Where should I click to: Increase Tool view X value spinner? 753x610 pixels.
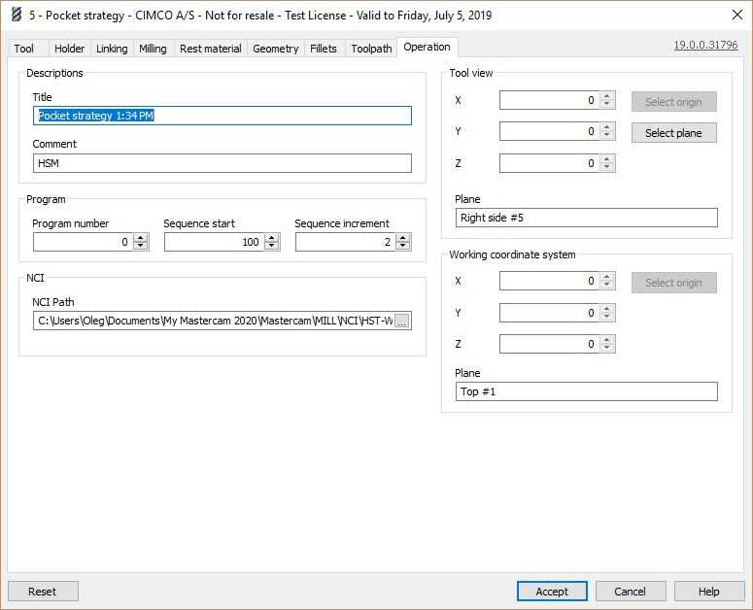coord(607,96)
